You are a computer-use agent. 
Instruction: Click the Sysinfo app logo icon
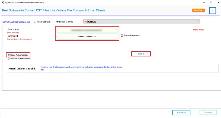click(x=3, y=2)
